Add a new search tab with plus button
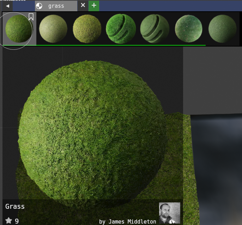 tap(94, 5)
